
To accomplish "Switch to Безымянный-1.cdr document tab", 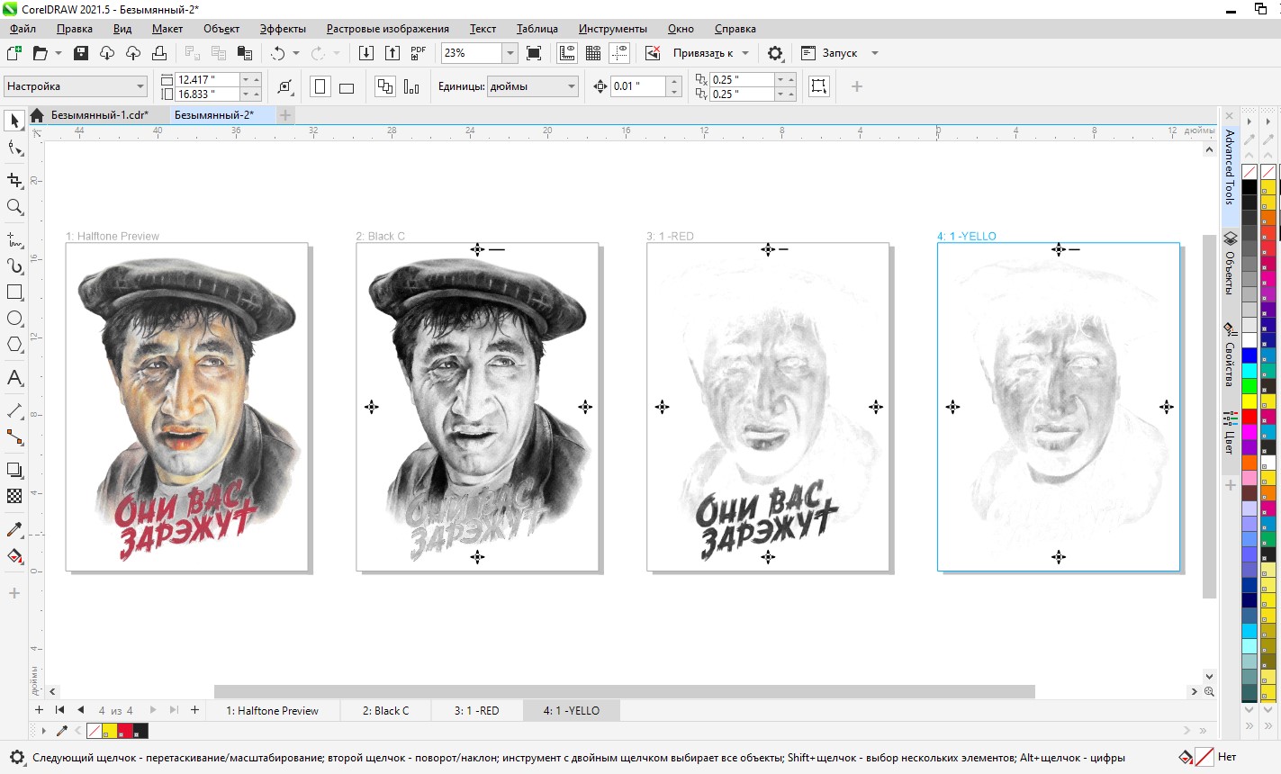I will click(x=99, y=115).
